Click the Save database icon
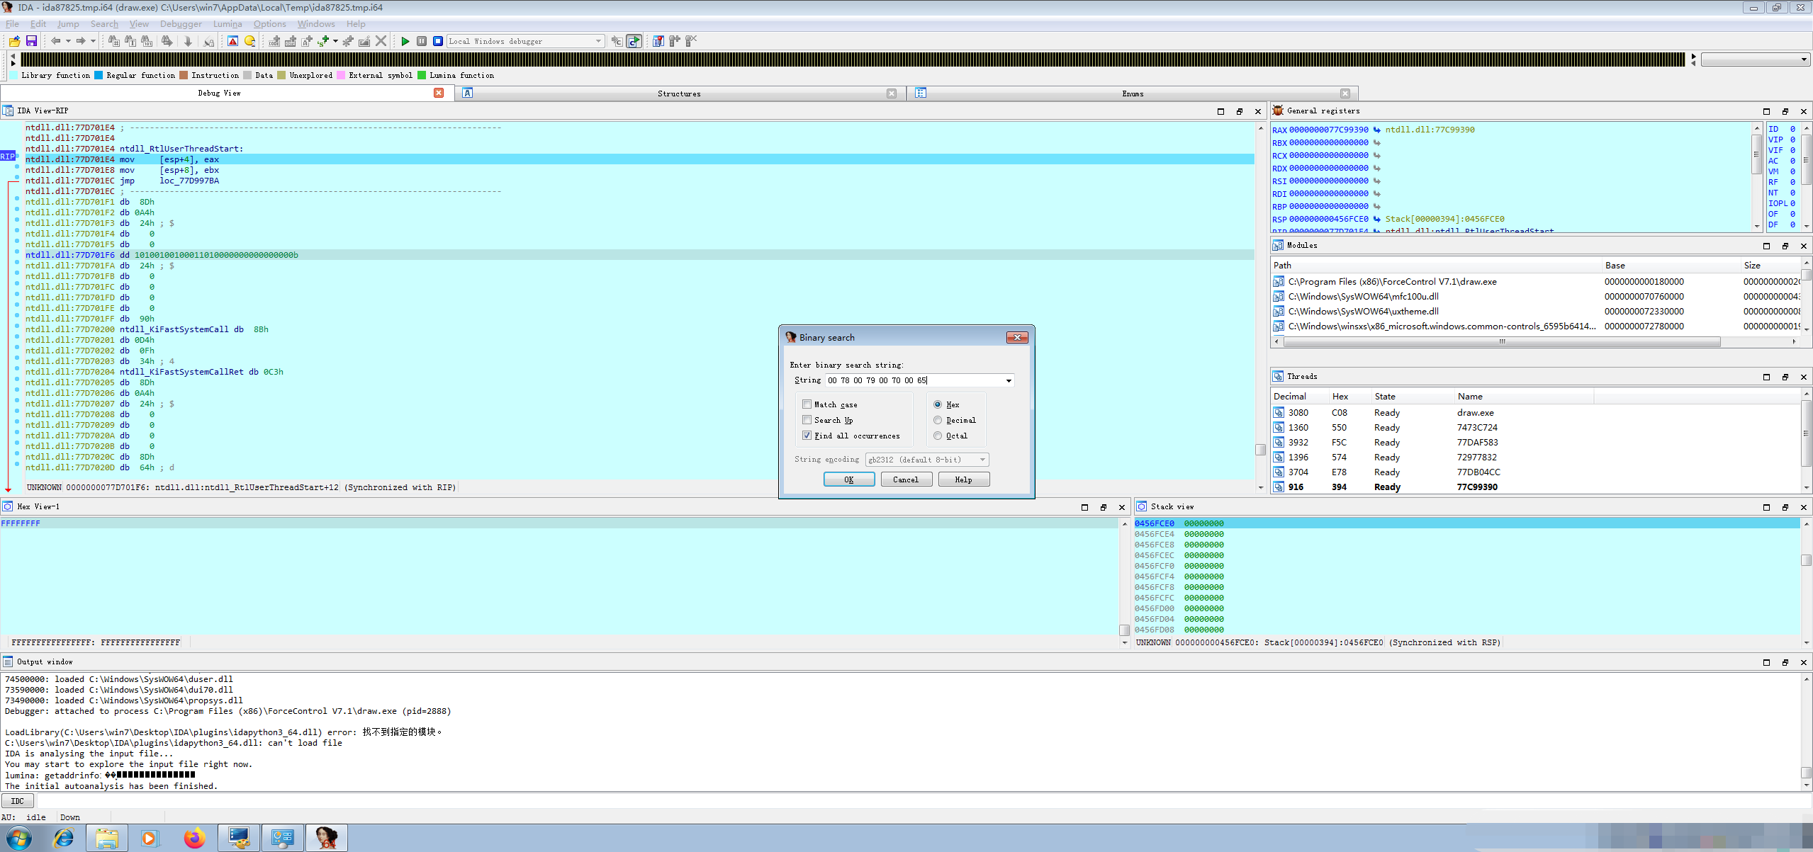 click(x=31, y=41)
